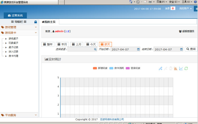Open the end date calendar icon
The height and width of the screenshot is (124, 198).
tap(181, 49)
